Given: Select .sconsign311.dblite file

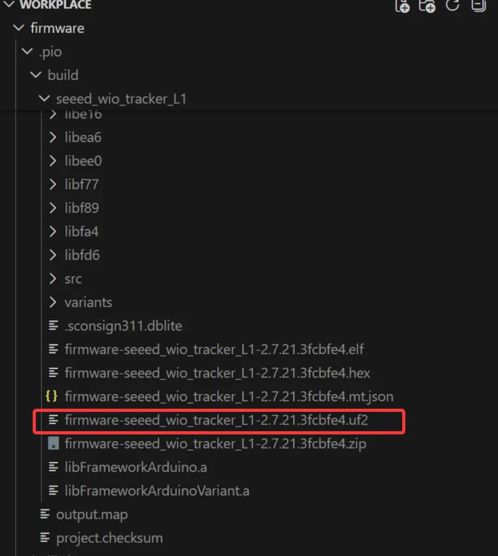Looking at the screenshot, I should pyautogui.click(x=123, y=326).
